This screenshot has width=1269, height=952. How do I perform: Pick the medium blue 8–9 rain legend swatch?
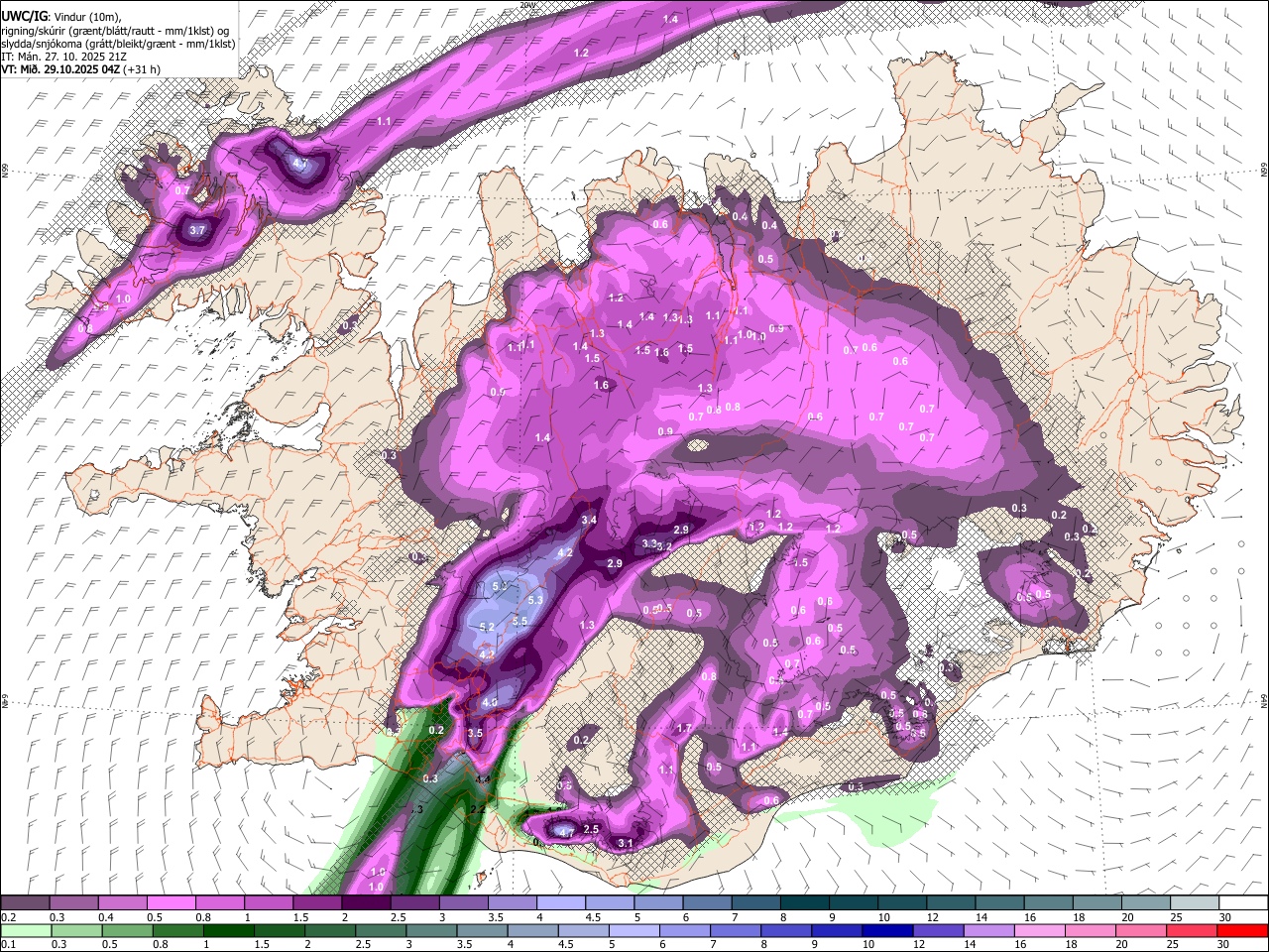(x=785, y=930)
